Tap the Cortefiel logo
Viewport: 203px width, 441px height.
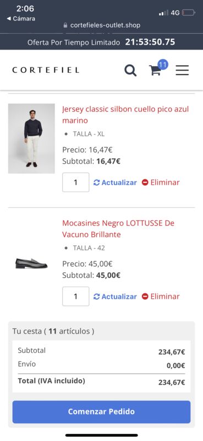(46, 70)
